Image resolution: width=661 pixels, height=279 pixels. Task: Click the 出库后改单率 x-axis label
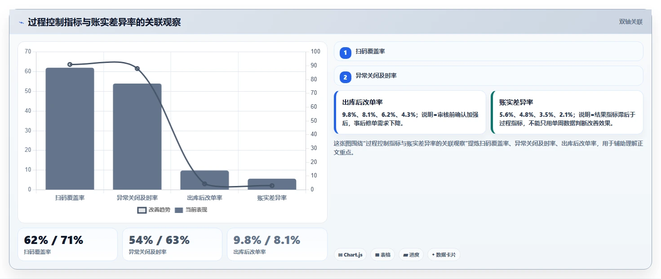204,198
